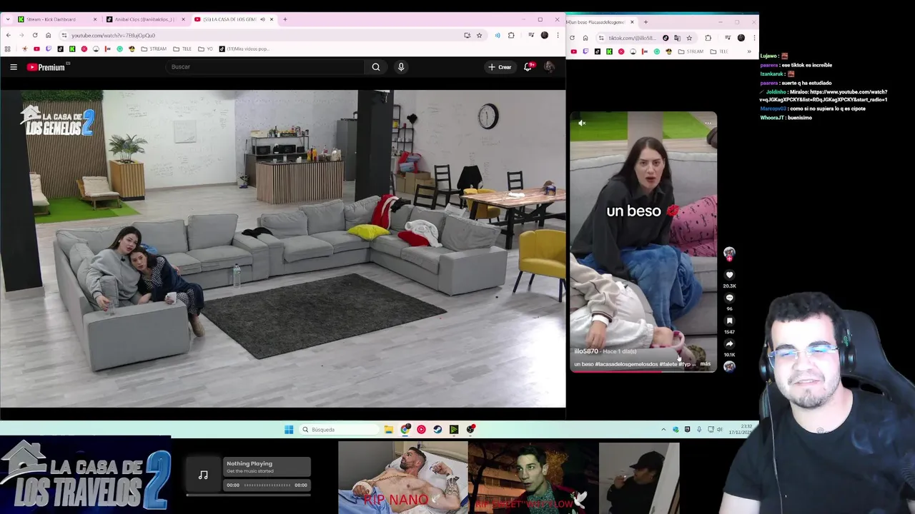Open TikTok video more options dots

708,124
